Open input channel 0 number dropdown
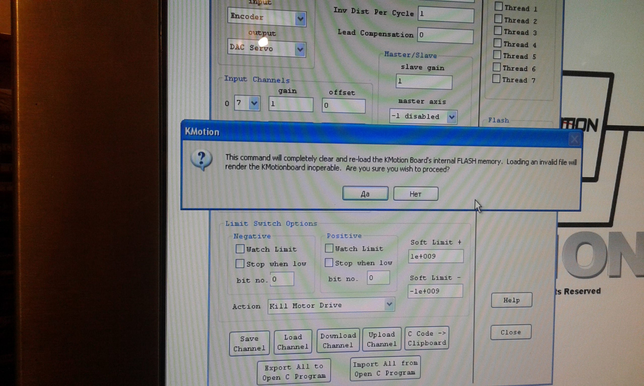The image size is (644, 386). (x=254, y=103)
